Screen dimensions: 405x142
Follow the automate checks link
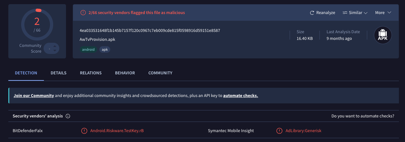tap(241, 96)
